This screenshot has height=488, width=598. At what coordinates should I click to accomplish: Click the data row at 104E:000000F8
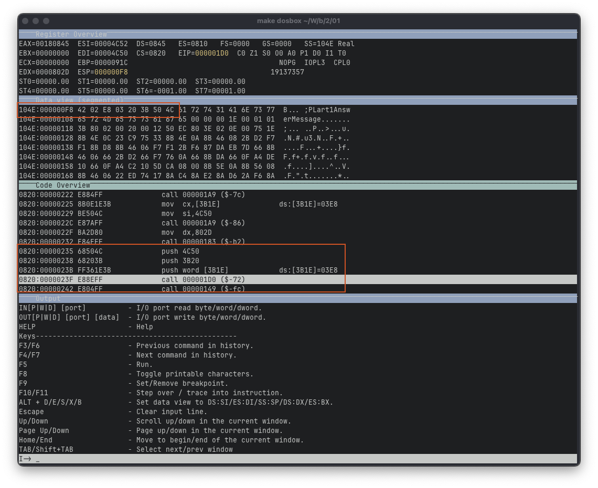pos(185,110)
